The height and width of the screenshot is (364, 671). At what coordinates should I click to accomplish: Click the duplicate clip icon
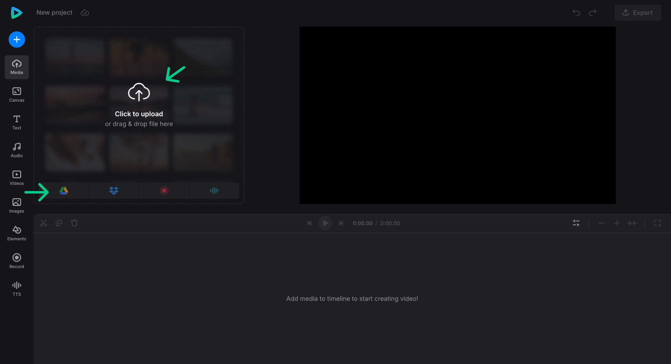[59, 223]
